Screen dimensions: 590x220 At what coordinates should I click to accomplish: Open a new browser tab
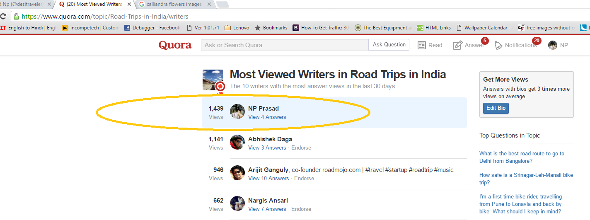[x=222, y=5]
